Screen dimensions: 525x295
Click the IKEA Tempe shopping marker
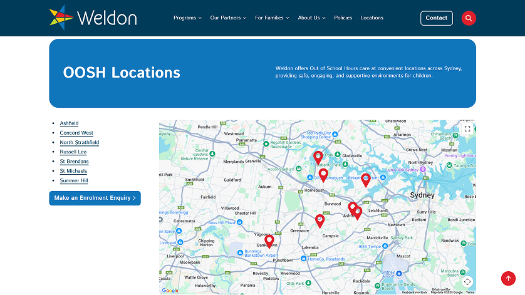point(385,246)
